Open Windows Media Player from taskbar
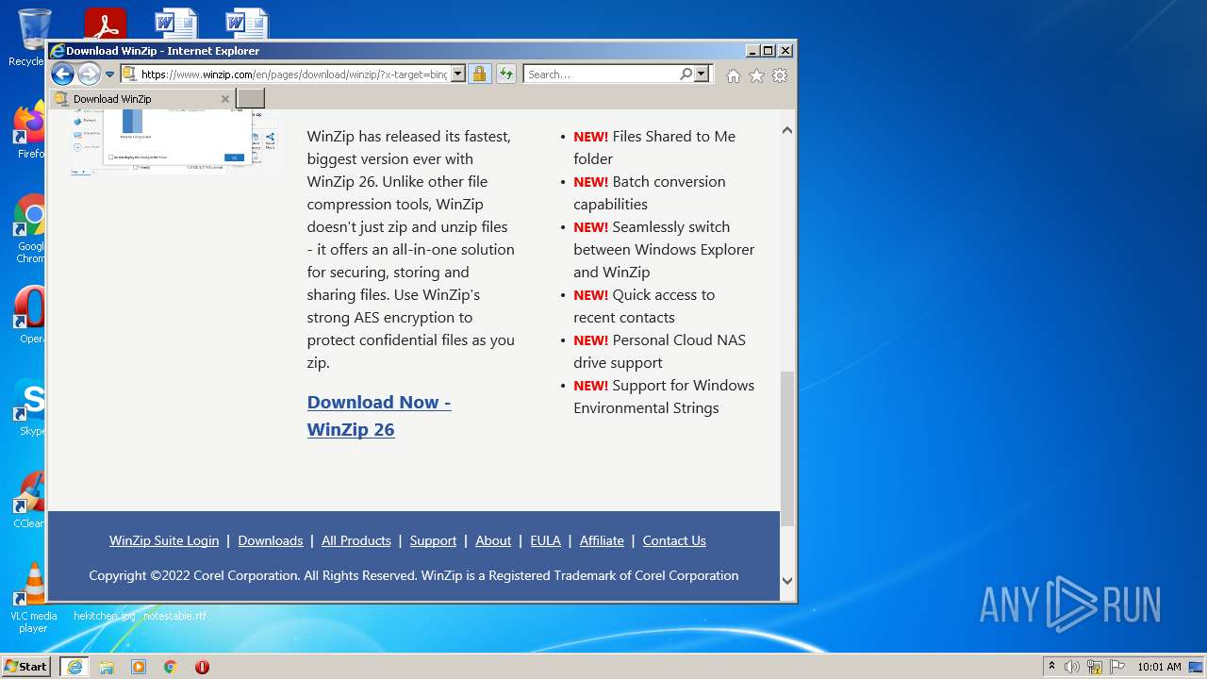The image size is (1207, 679). [x=139, y=667]
